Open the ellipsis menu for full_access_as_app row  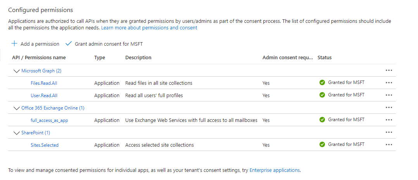pos(389,120)
